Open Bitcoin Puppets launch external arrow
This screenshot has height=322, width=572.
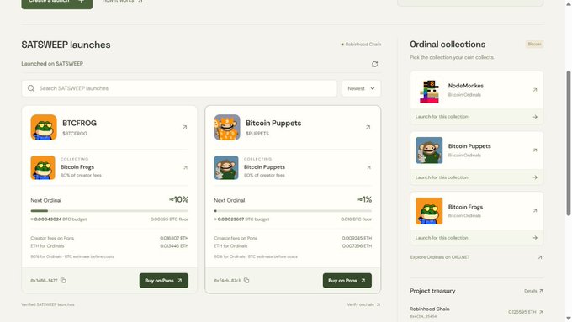368,127
